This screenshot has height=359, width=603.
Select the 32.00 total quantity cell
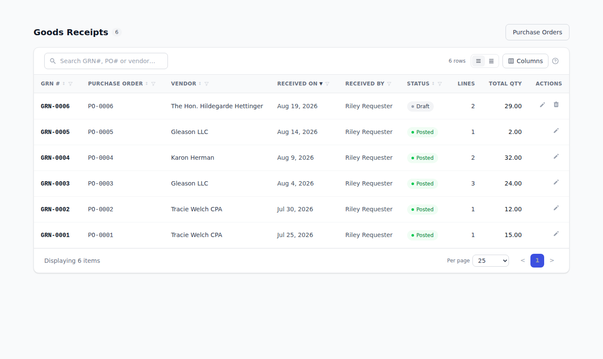pyautogui.click(x=513, y=158)
